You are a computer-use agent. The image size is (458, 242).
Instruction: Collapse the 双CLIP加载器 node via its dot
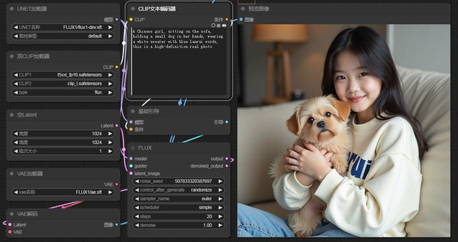click(x=11, y=56)
